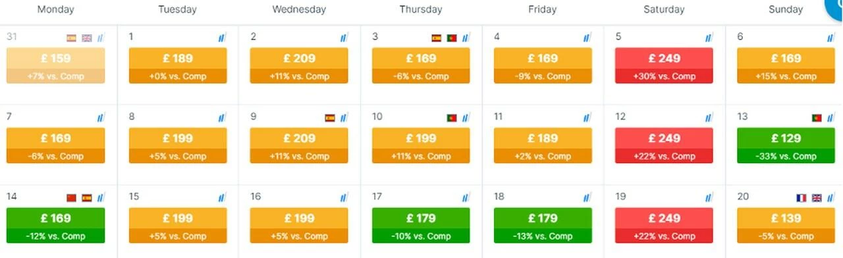Click the Wednesday column header
The height and width of the screenshot is (258, 843).
point(299,9)
